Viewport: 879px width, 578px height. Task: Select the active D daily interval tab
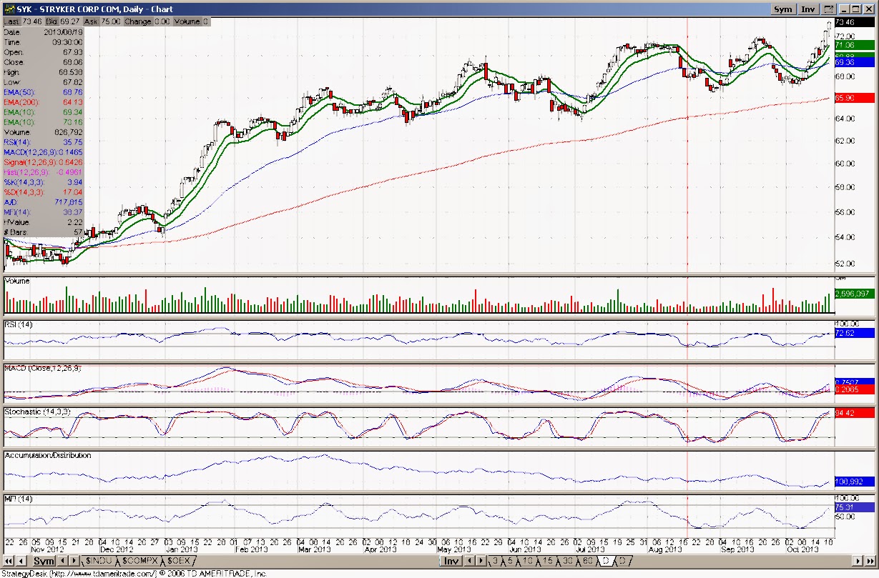(606, 561)
